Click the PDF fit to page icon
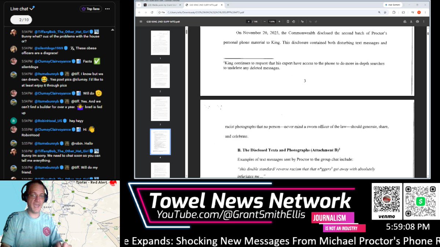The height and width of the screenshot is (247, 440). 288,22
